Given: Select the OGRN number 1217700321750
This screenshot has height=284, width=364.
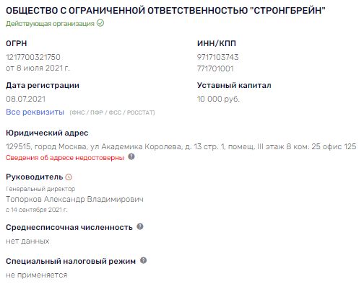Looking at the screenshot, I should (33, 57).
